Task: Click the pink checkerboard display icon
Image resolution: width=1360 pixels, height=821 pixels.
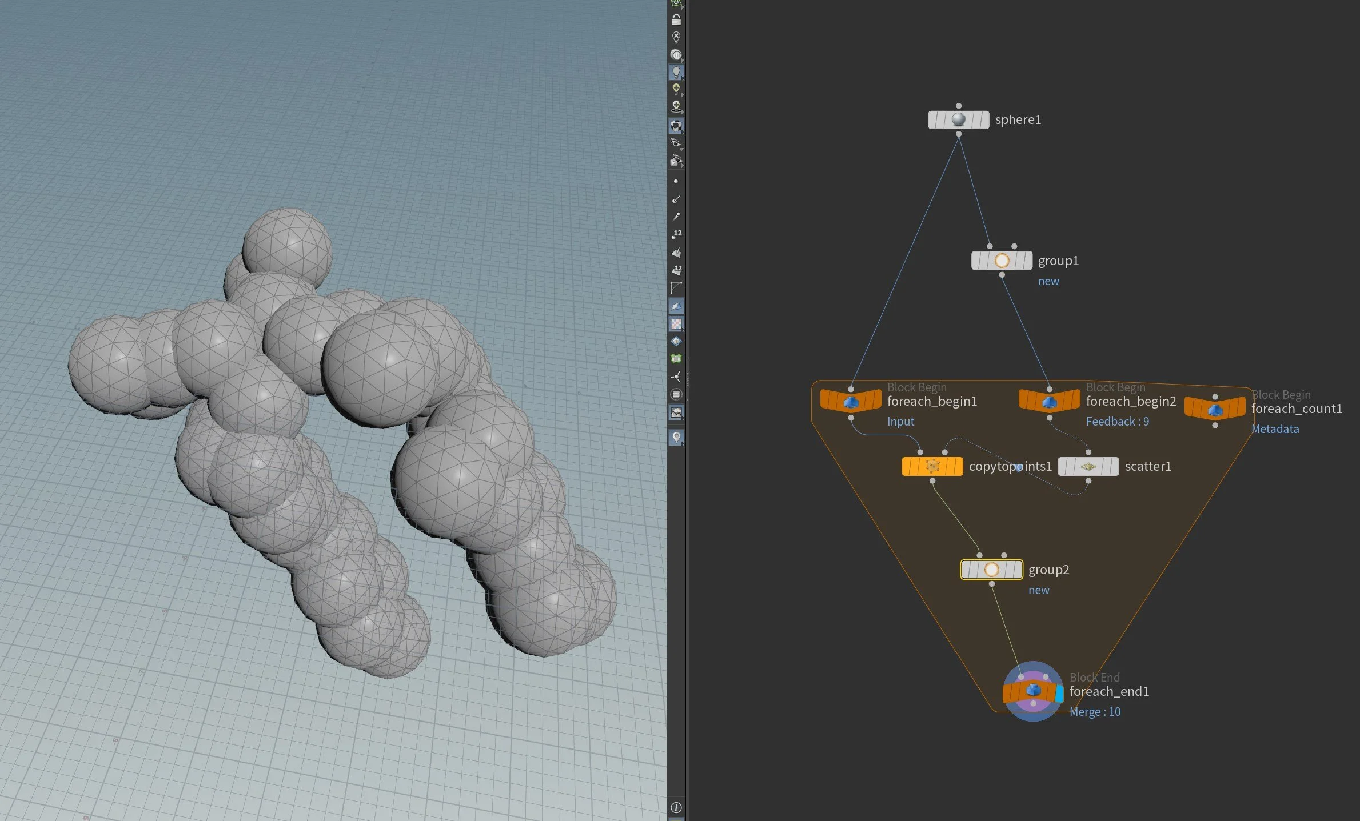Action: [676, 323]
